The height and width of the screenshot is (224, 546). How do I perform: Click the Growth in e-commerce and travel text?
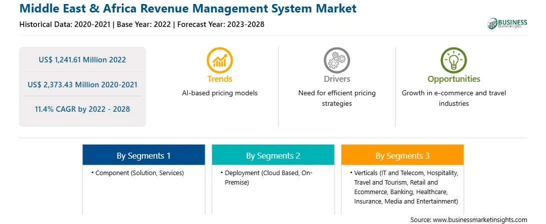[453, 98]
